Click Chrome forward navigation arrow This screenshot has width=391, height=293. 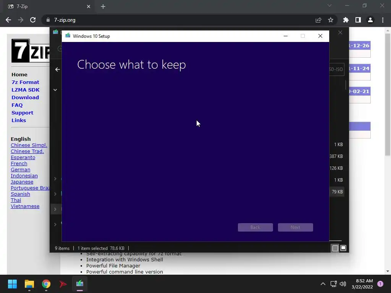click(21, 20)
